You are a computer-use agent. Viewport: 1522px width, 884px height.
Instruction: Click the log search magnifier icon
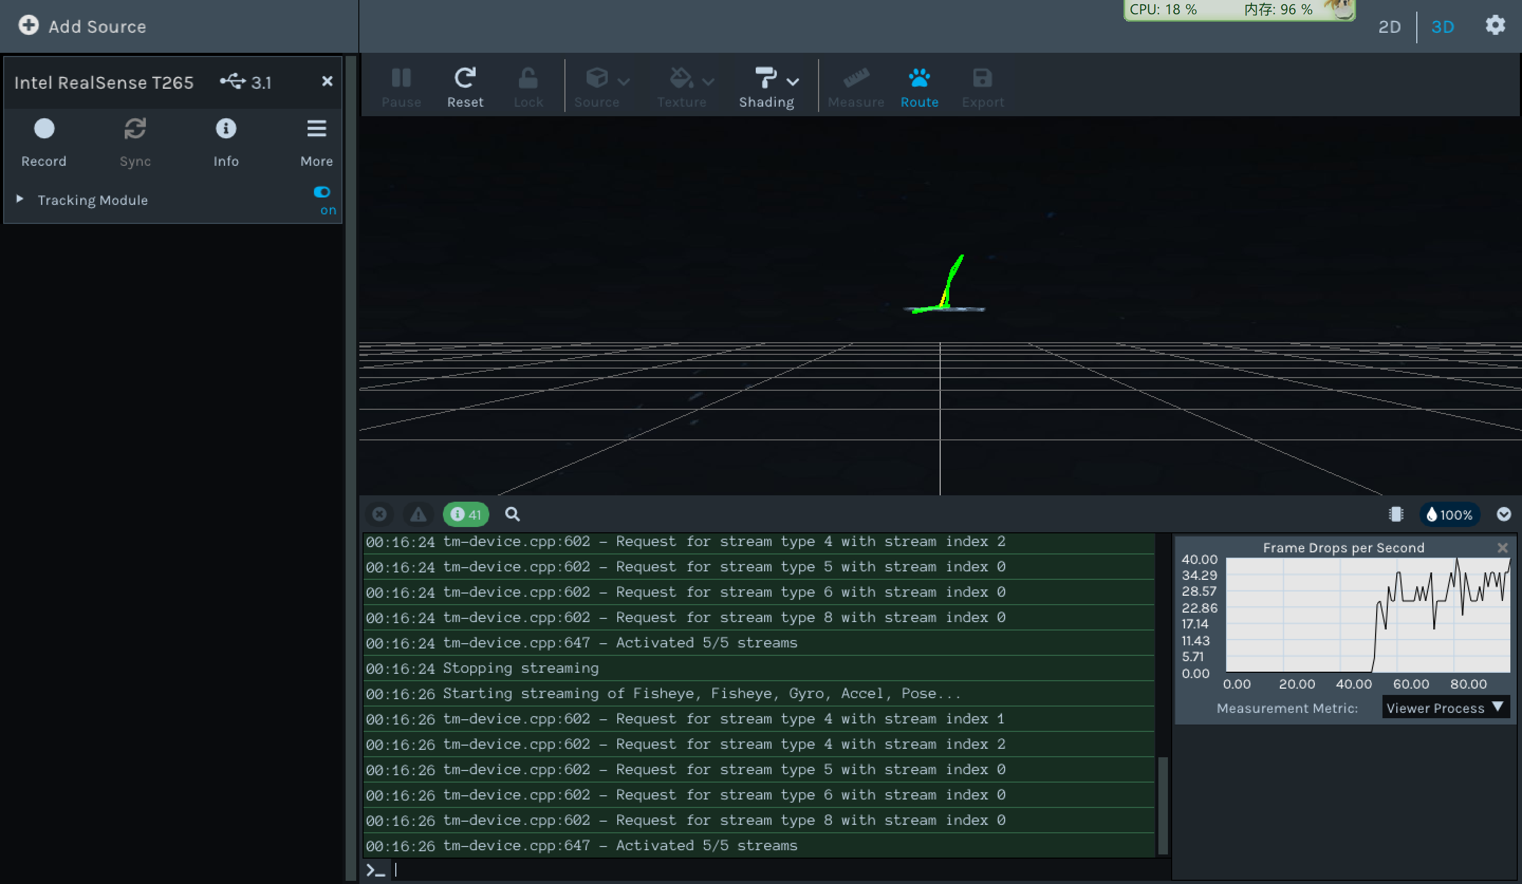(512, 514)
